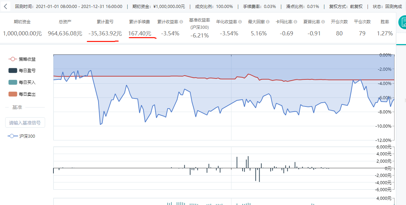Show info tooltip for 累计收益率
406x205 pixels.
pyautogui.click(x=181, y=22)
